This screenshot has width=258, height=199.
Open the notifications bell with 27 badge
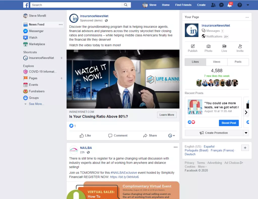coord(230,5)
